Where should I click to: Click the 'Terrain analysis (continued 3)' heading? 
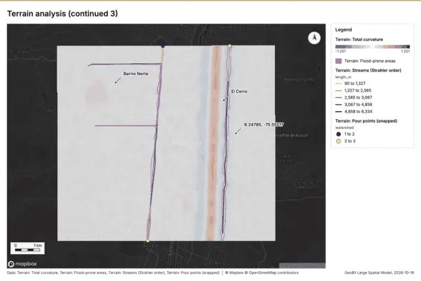(x=62, y=14)
